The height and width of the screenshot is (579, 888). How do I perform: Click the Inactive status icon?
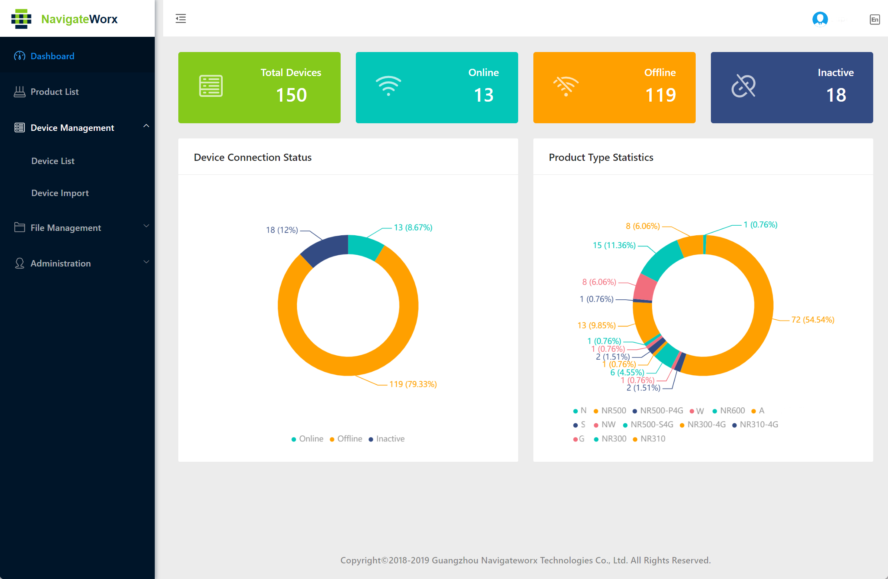coord(743,86)
